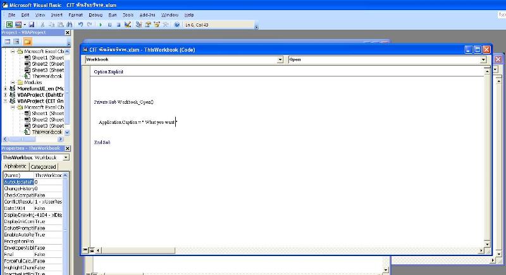Click View Object button in Project panel
This screenshot has height=275, width=506.
pos(17,41)
